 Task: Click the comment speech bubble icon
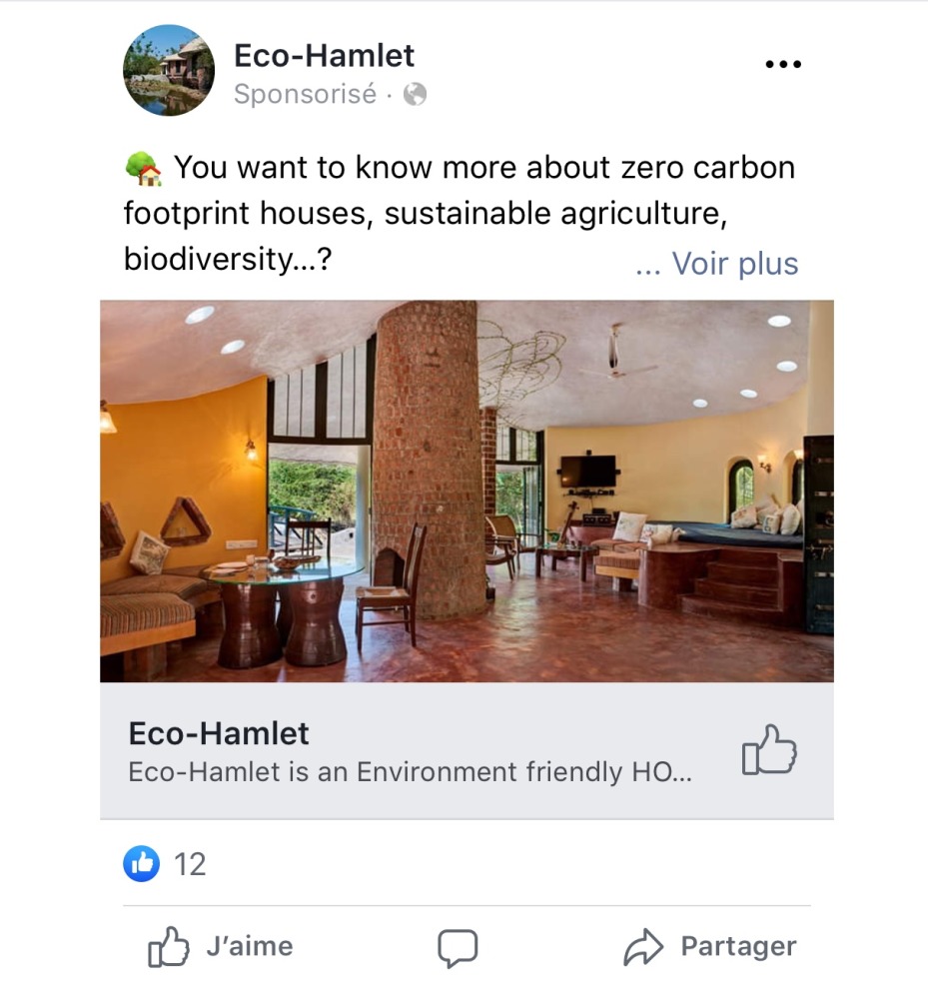point(458,947)
